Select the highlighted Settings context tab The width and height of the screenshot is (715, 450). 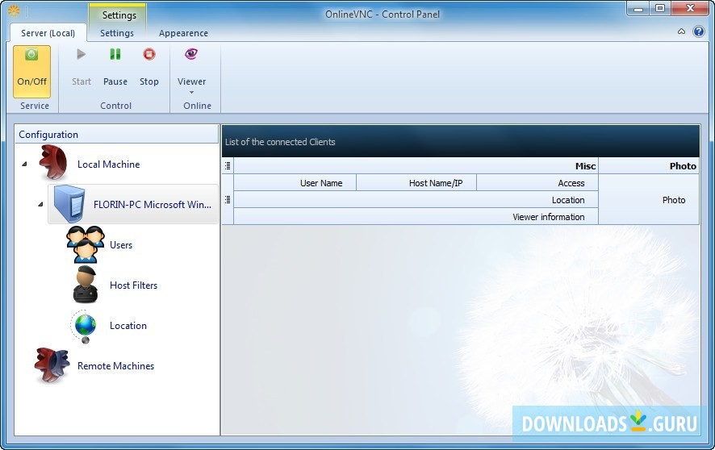pos(119,15)
